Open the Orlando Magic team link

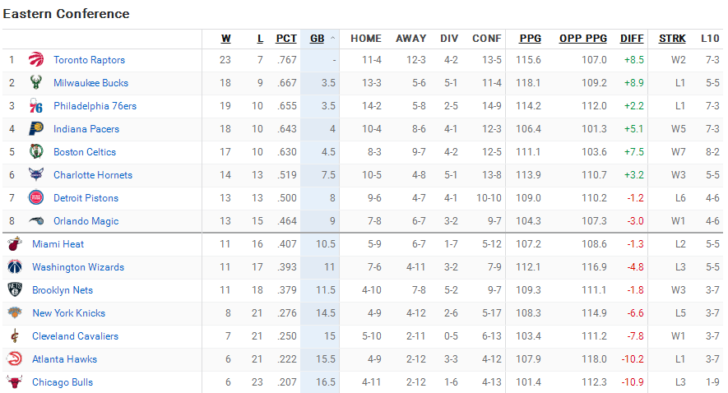(x=86, y=221)
